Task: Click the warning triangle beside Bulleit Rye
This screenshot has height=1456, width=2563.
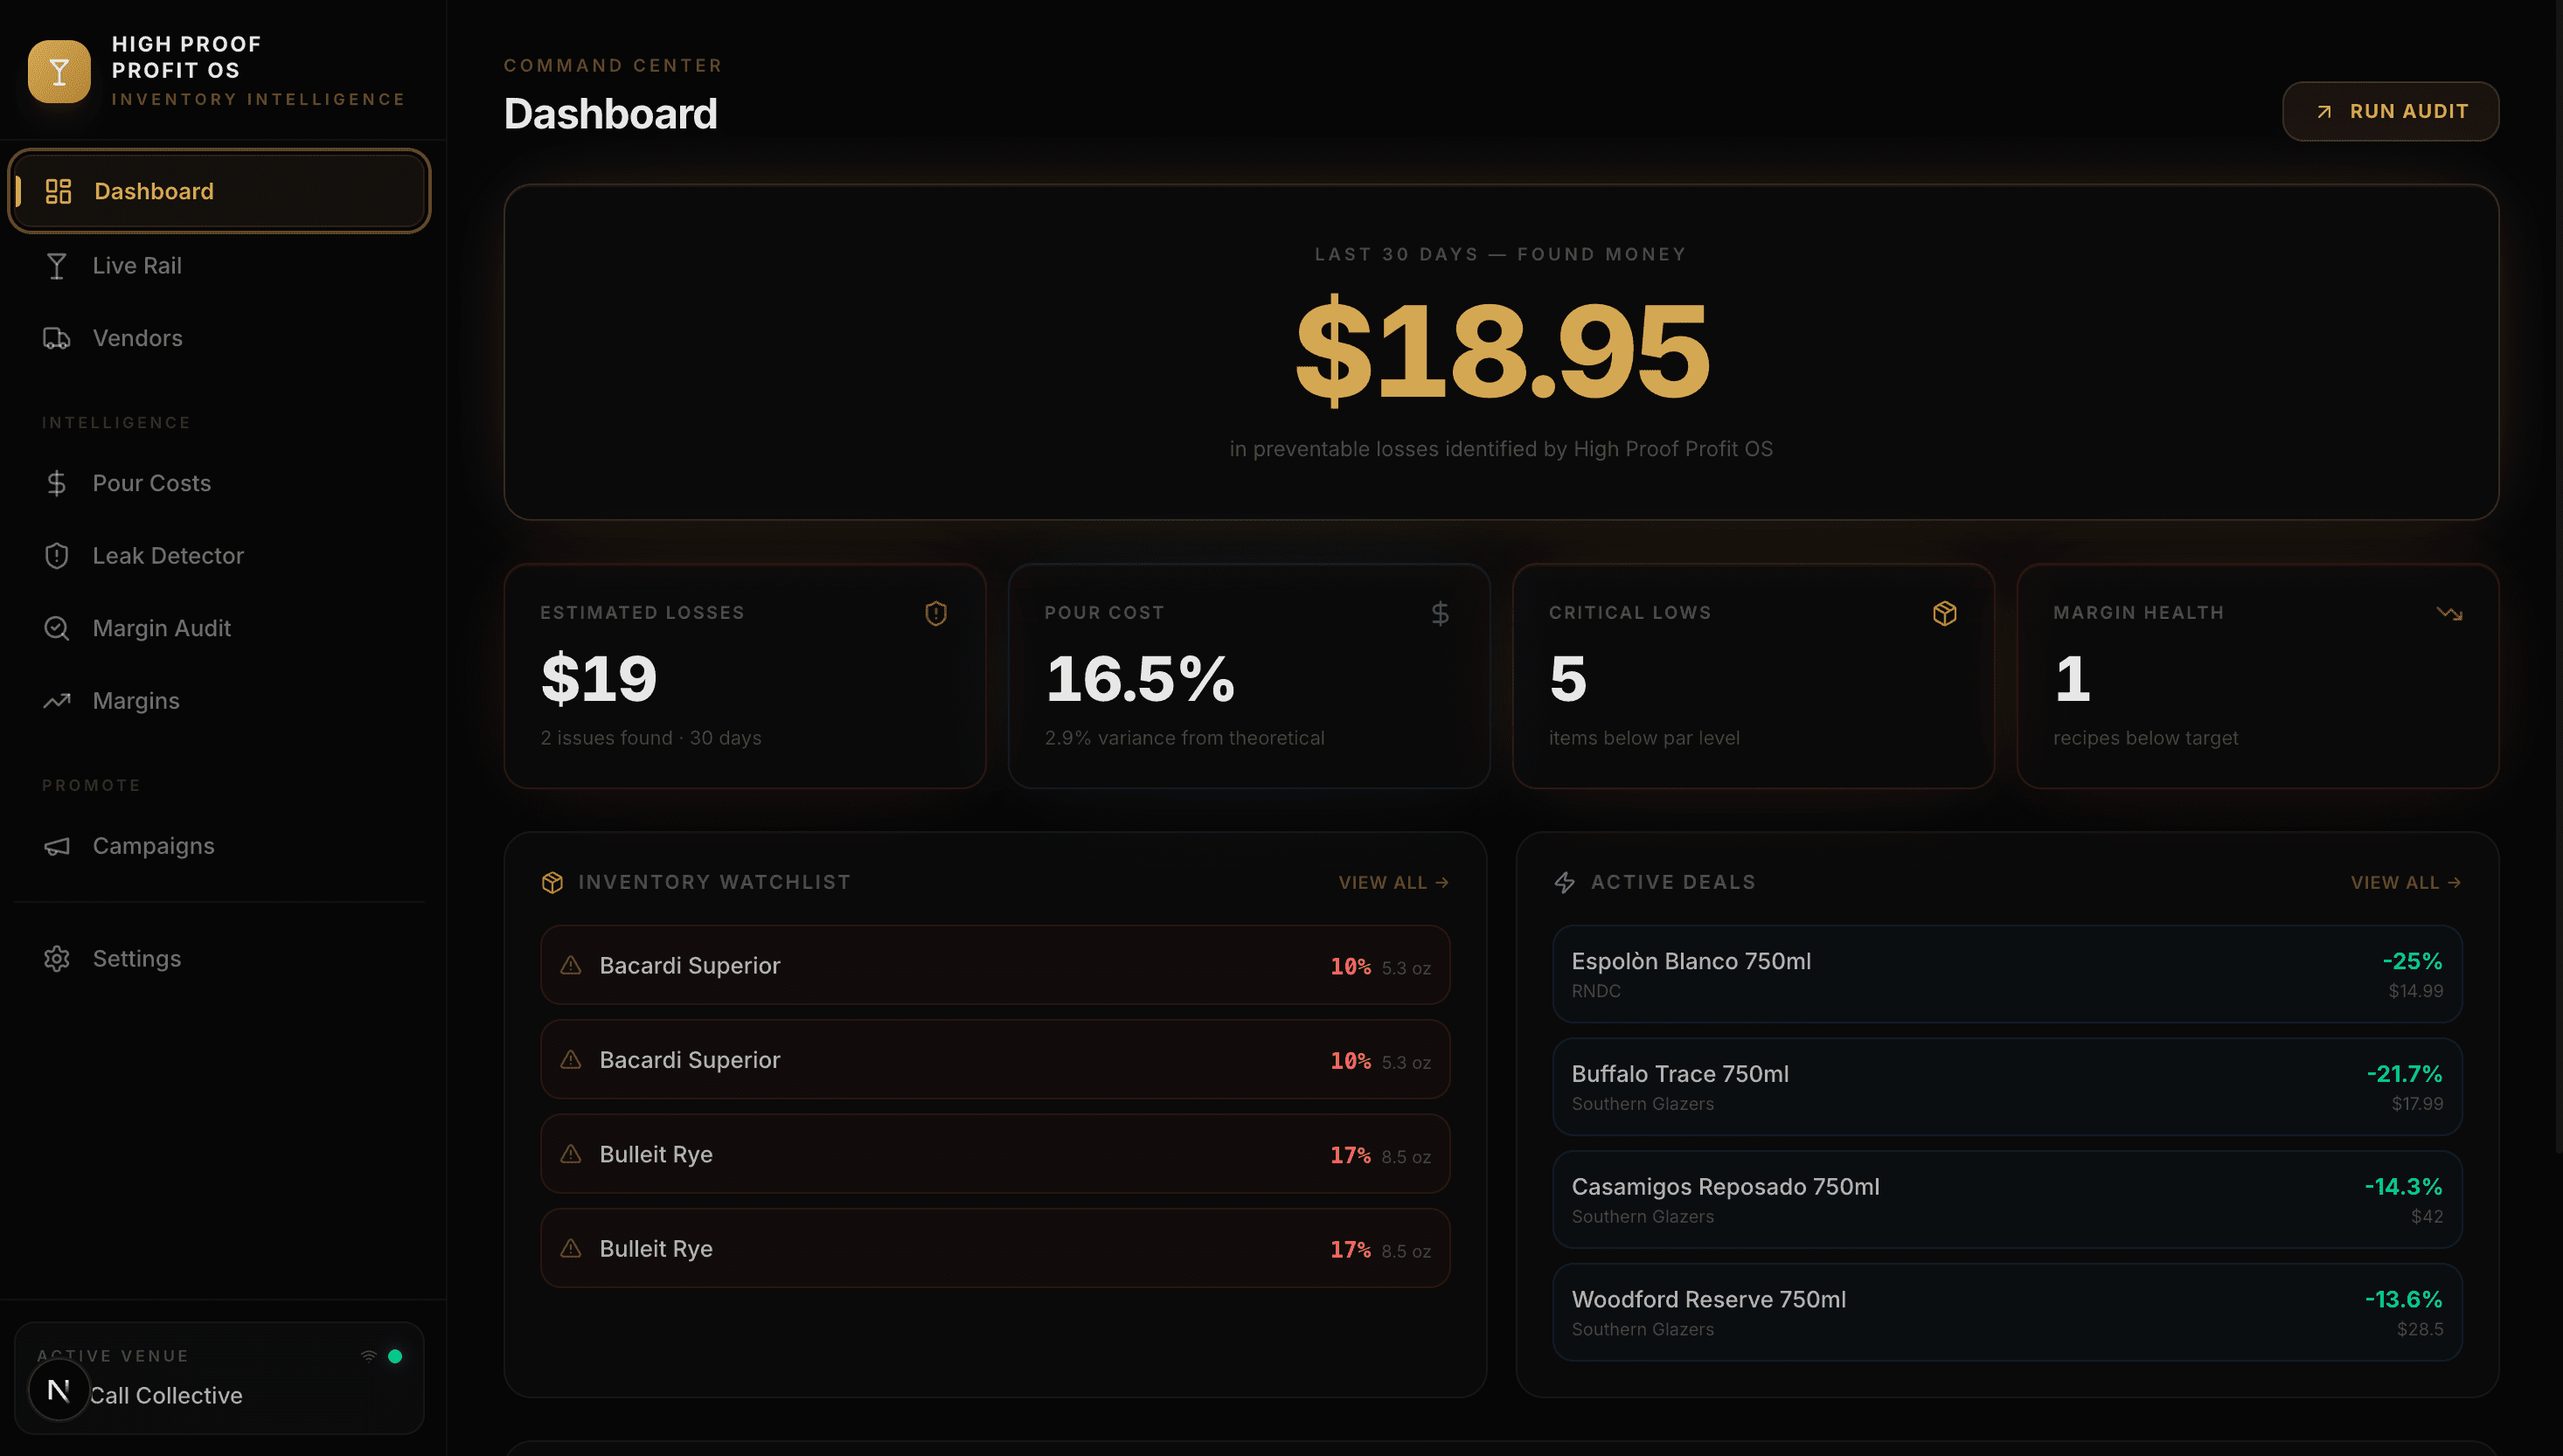Action: coord(570,1154)
